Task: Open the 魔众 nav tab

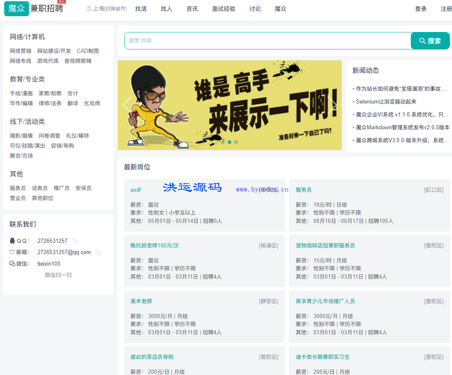Action: (x=281, y=9)
